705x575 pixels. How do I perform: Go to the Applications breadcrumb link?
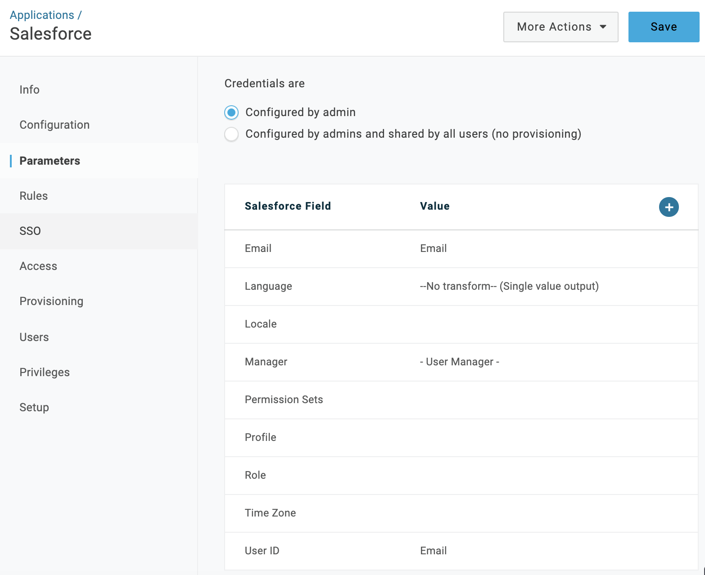42,15
